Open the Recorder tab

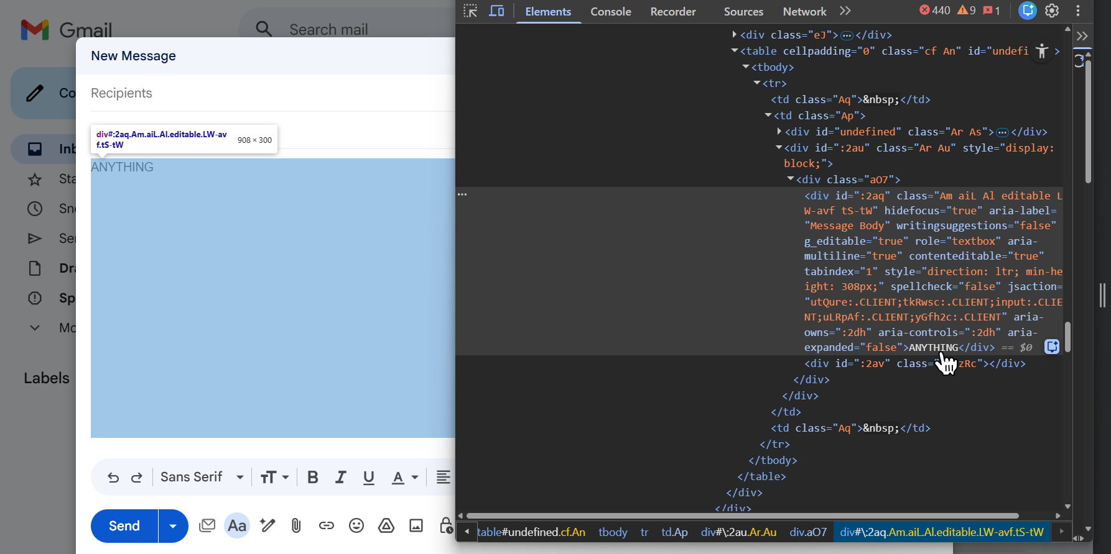(x=673, y=11)
